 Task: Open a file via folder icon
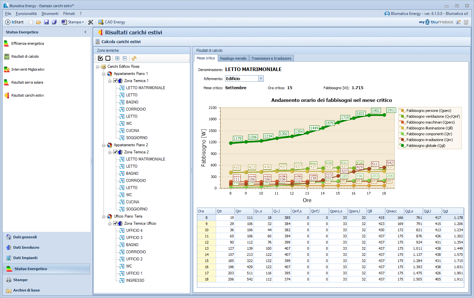click(39, 22)
